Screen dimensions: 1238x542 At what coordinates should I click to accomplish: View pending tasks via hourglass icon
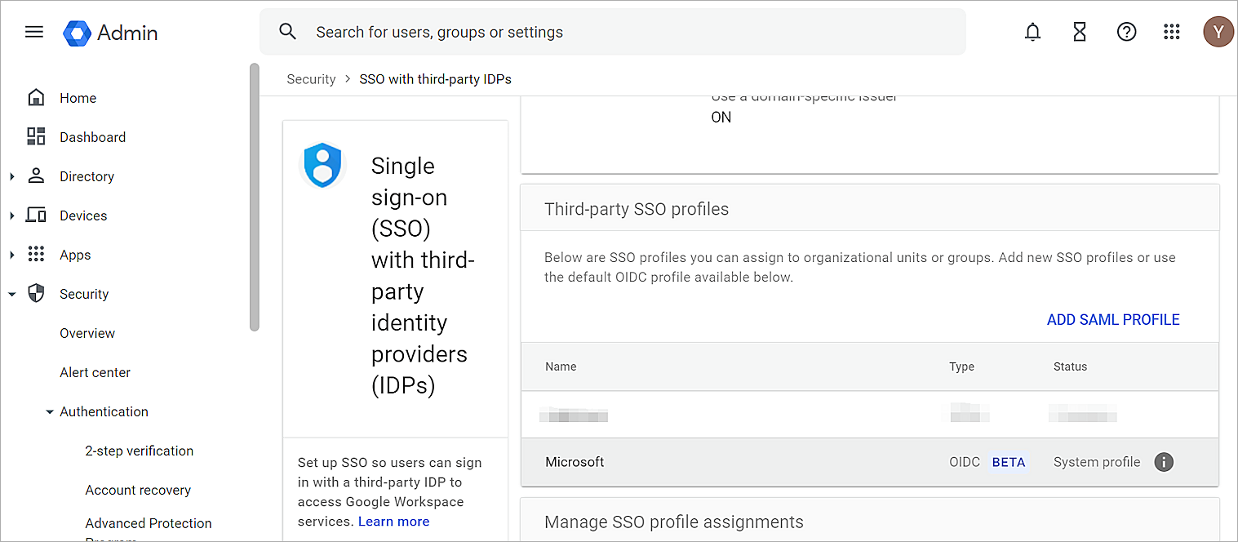point(1079,32)
